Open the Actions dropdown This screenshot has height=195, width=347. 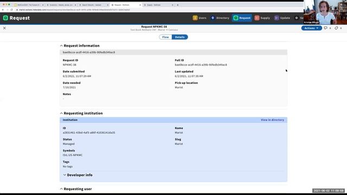[x=311, y=28]
